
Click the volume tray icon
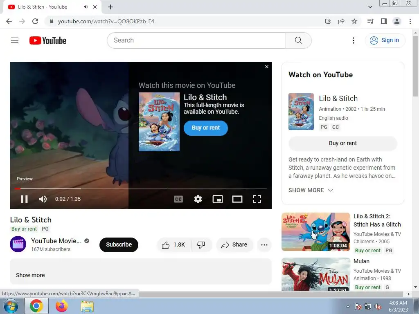tap(378, 306)
